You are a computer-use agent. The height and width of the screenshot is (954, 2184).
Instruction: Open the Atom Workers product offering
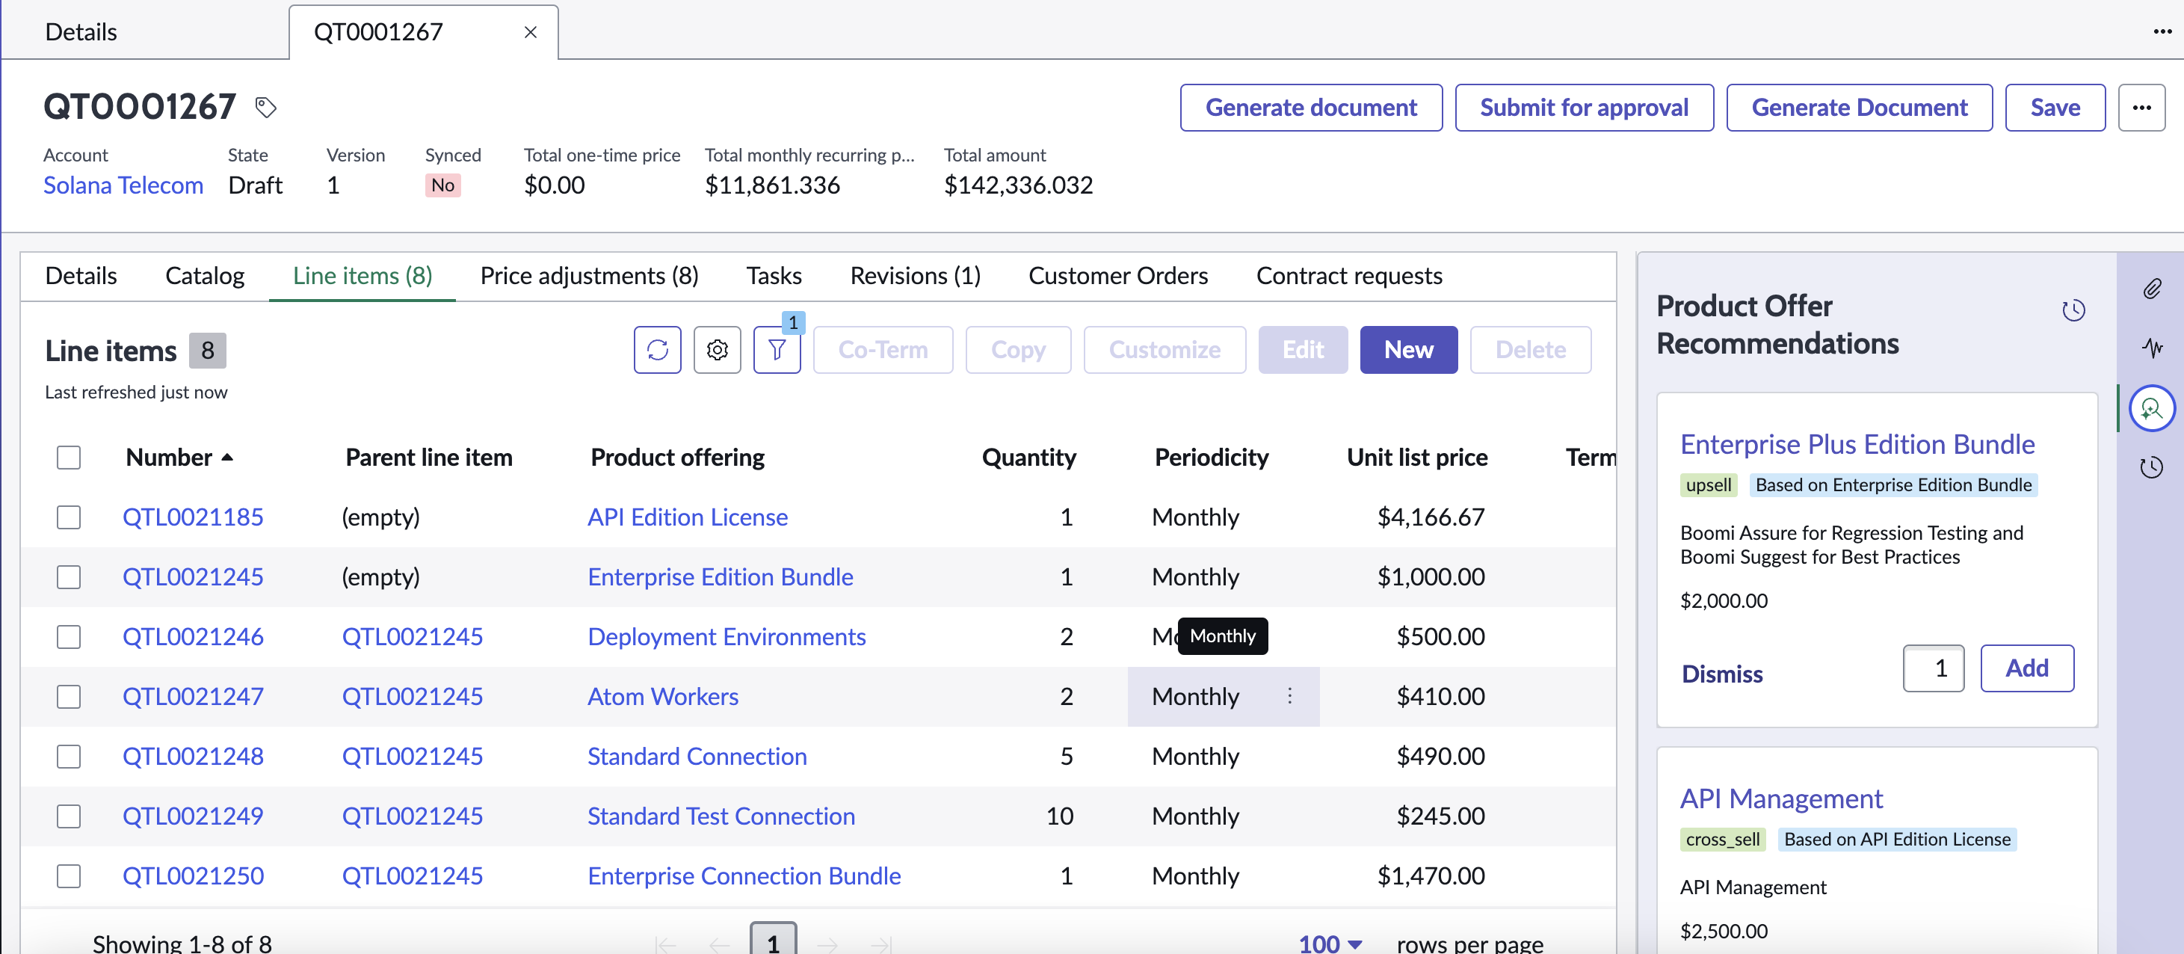click(x=662, y=697)
